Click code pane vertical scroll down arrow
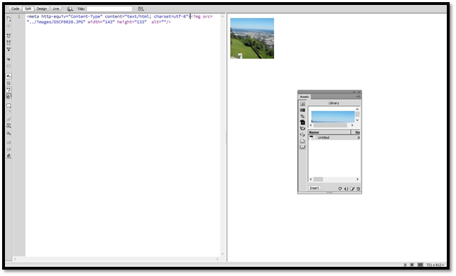Viewport: 456px width, 276px height. point(222,254)
